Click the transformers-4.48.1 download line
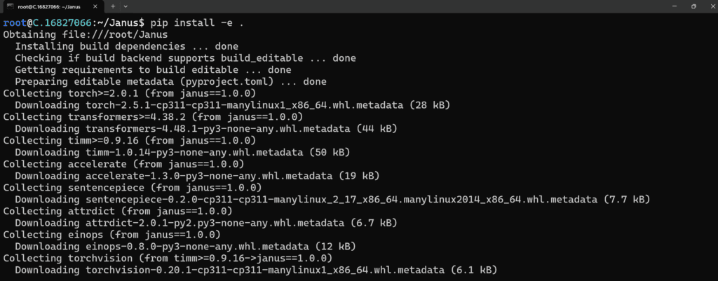718x281 pixels. click(x=206, y=129)
